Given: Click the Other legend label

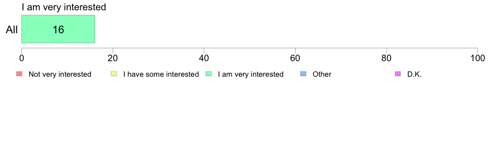Looking at the screenshot, I should (x=322, y=74).
